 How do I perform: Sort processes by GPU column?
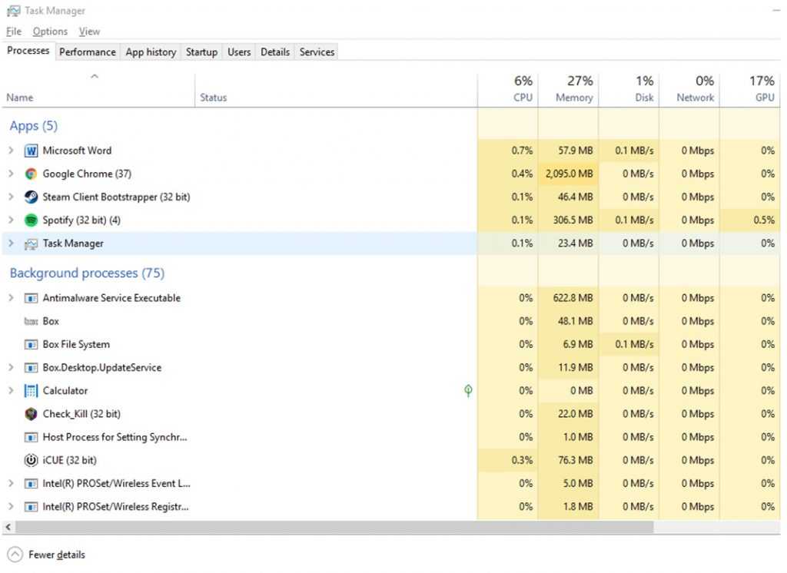(750, 89)
